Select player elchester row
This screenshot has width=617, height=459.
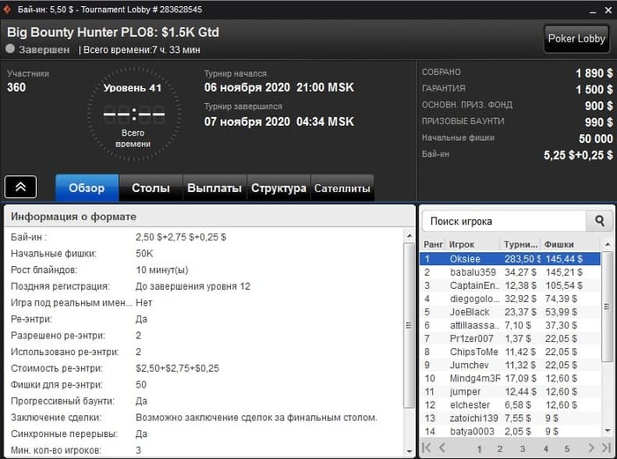click(x=510, y=404)
